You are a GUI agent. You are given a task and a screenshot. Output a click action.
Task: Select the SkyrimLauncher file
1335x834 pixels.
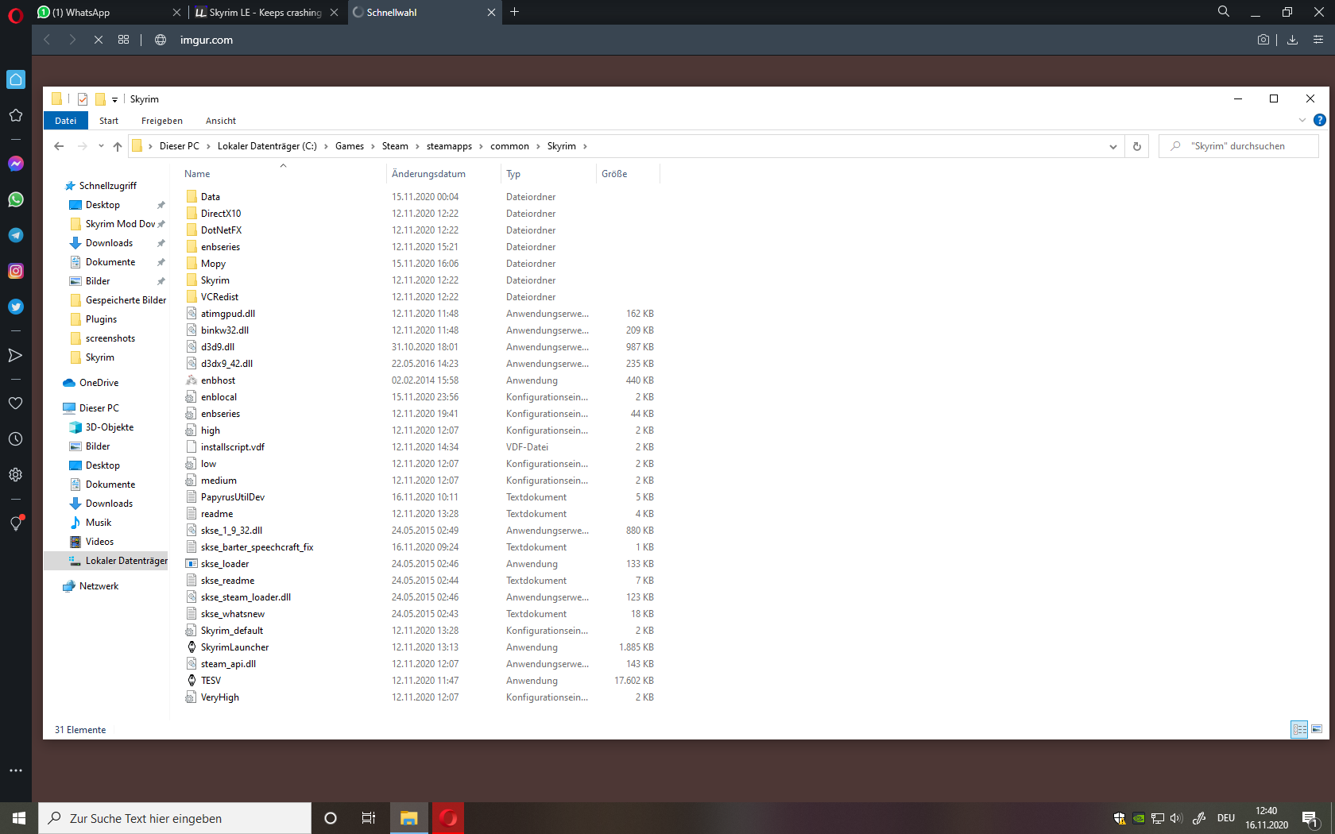tap(421, 647)
